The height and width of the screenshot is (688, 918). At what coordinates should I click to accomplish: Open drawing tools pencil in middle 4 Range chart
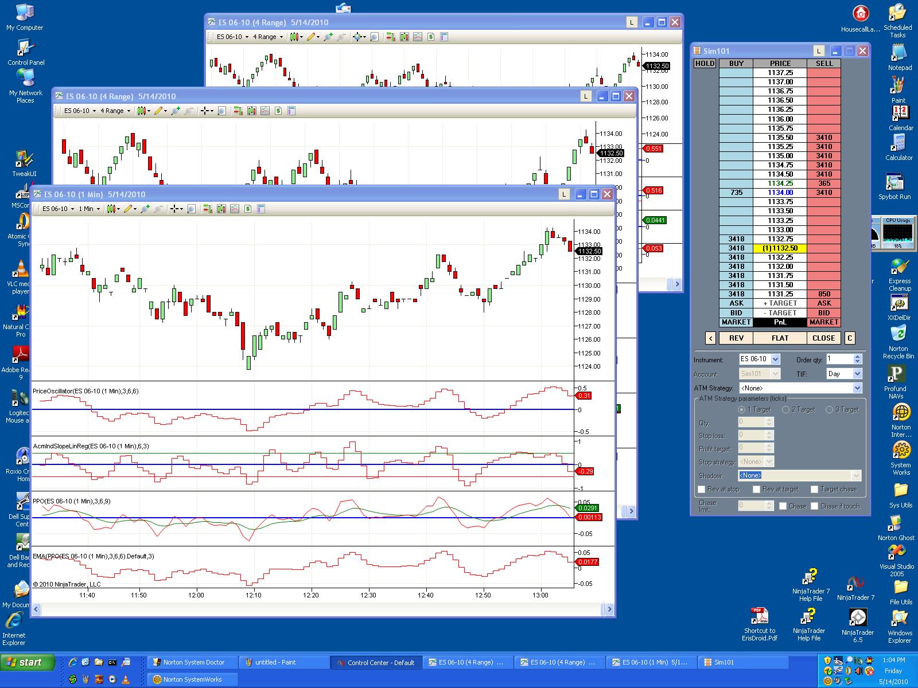point(159,111)
